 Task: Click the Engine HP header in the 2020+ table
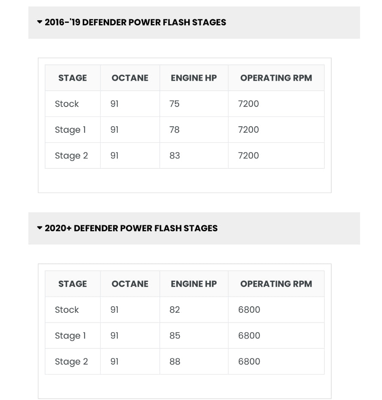[x=194, y=284]
